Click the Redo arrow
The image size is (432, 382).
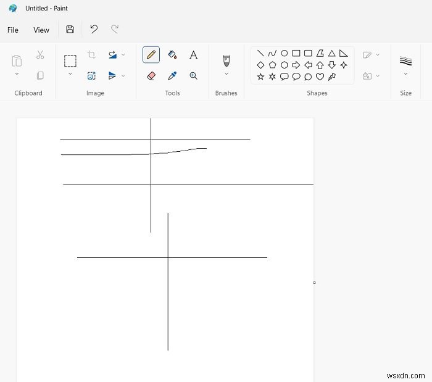[115, 29]
